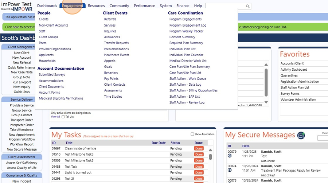
Task: Open Provider Organizations
Action: [55, 49]
